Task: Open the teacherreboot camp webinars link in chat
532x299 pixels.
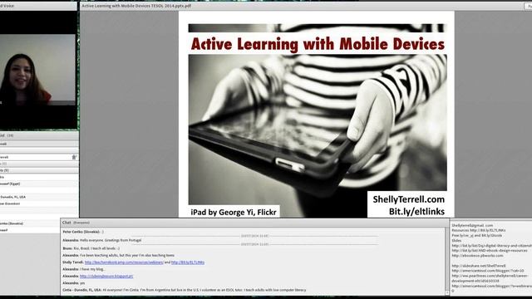Action: (x=124, y=262)
